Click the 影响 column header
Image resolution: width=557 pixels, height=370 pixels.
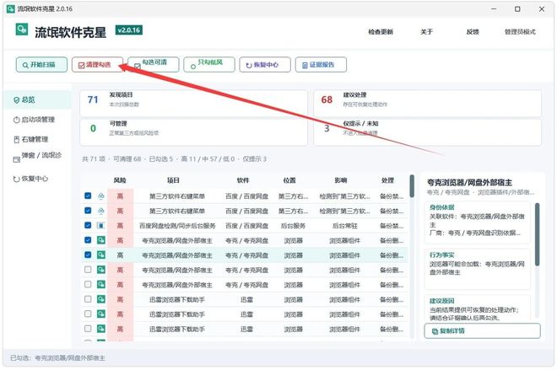click(341, 180)
